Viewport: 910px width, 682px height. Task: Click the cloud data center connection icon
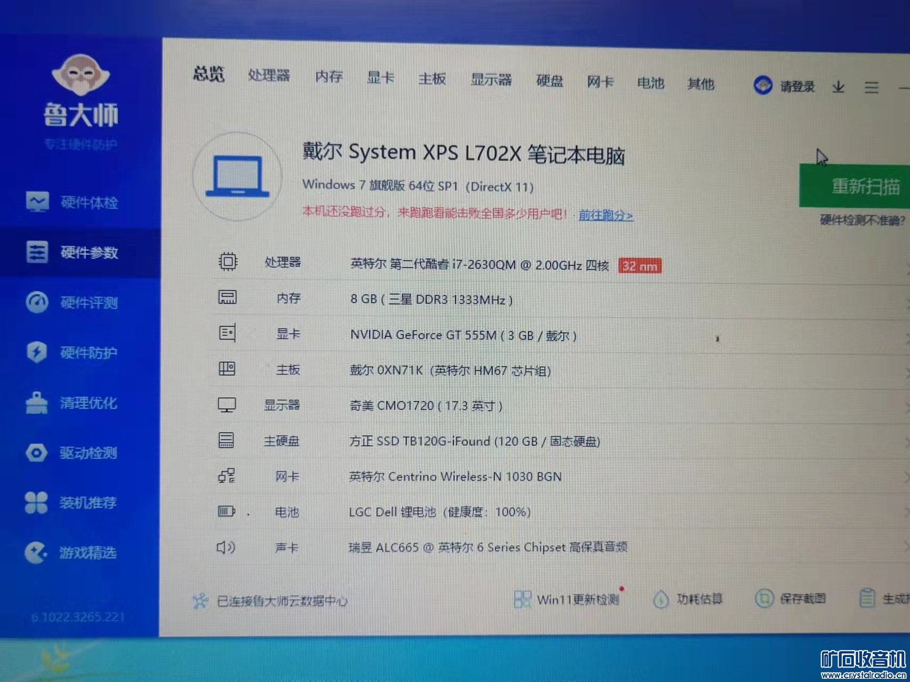(x=200, y=601)
